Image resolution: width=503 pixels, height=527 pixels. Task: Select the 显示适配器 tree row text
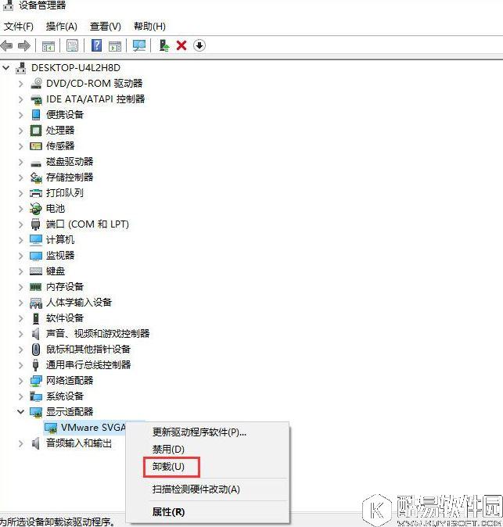pyautogui.click(x=70, y=412)
